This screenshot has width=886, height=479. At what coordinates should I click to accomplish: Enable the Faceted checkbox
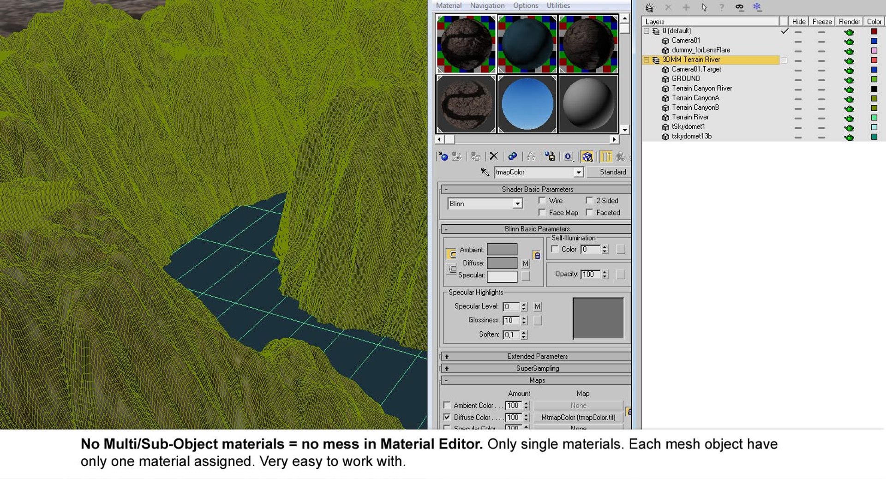point(589,212)
